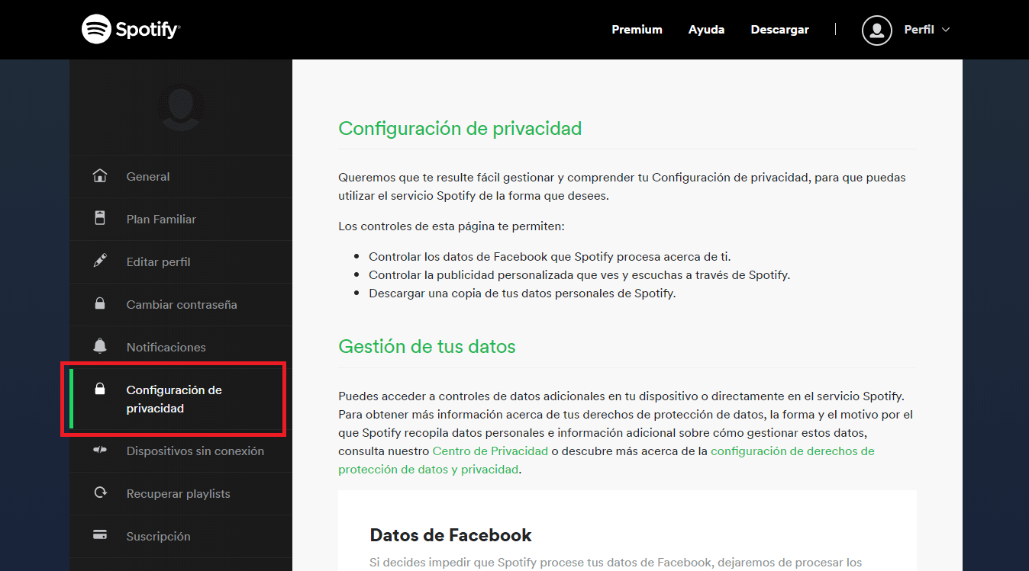Screen dimensions: 1029x571
Task: Open configuración de derechos de protección link
Action: (607, 460)
